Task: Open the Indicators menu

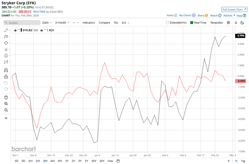Action: [88, 23]
